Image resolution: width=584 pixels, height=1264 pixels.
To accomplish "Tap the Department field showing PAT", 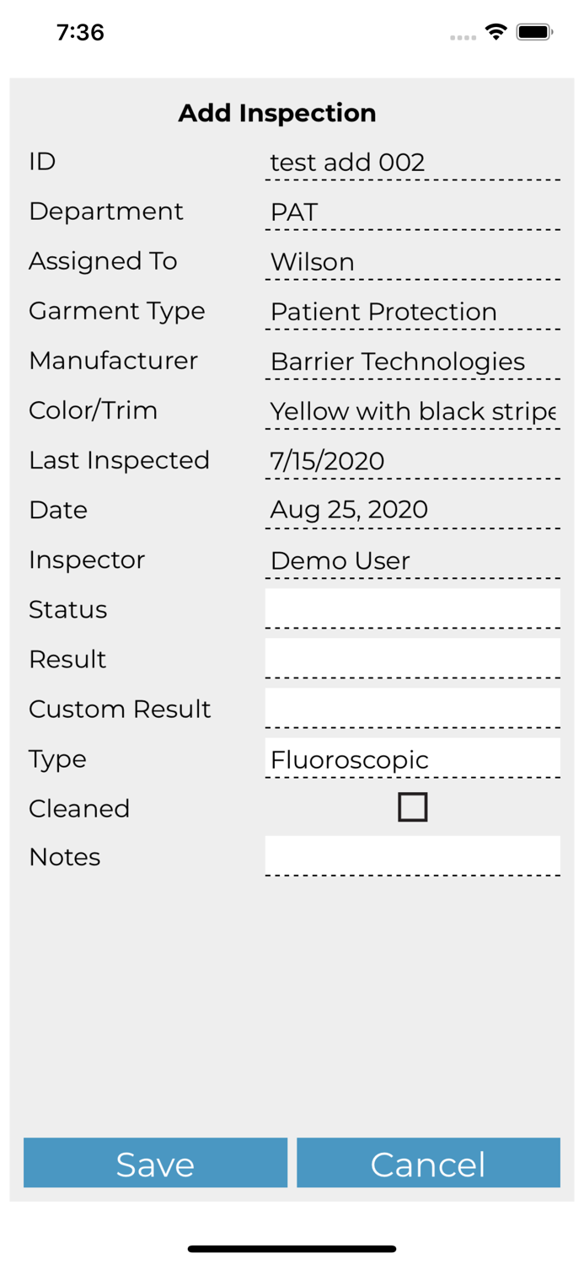I will tap(412, 212).
